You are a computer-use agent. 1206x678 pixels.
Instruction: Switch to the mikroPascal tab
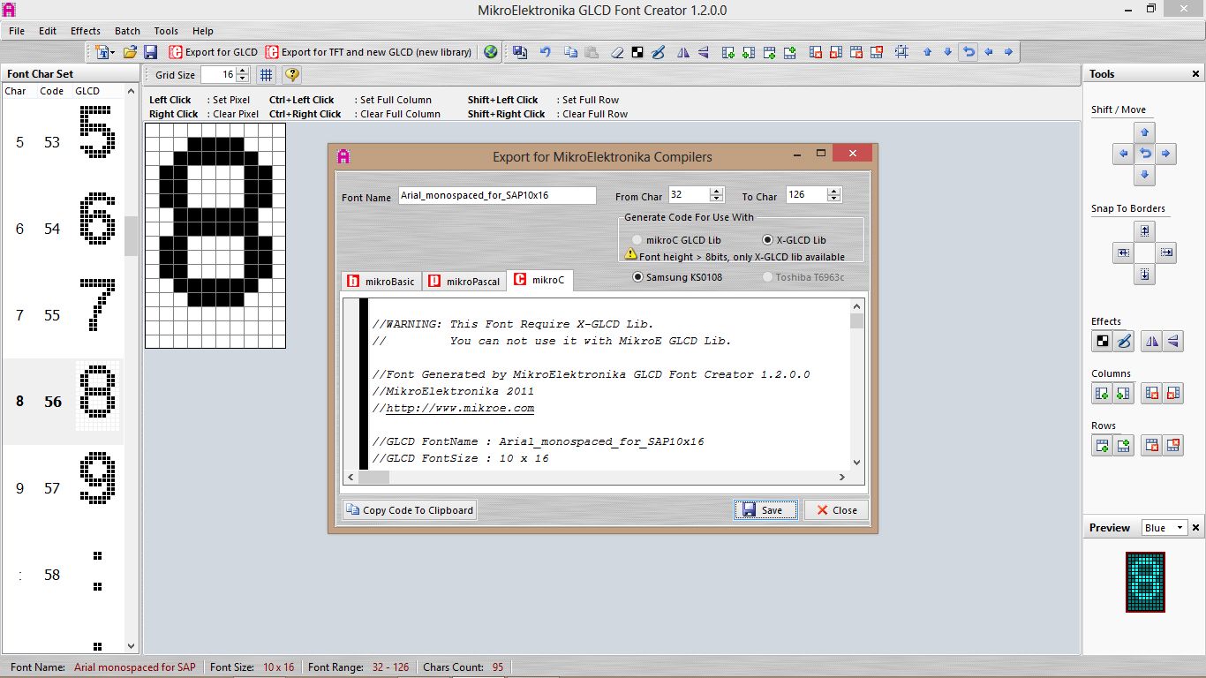[464, 282]
